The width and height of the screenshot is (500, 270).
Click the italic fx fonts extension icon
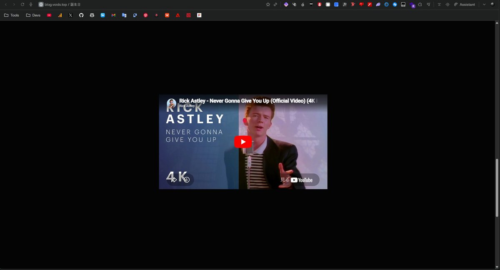point(345,5)
